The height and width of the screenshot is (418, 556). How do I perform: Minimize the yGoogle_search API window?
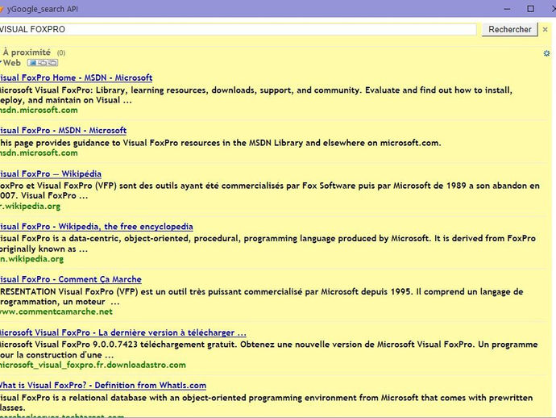coord(507,9)
